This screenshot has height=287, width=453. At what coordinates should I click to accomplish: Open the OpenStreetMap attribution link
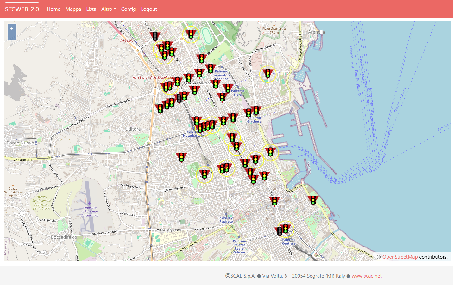[x=400, y=257]
